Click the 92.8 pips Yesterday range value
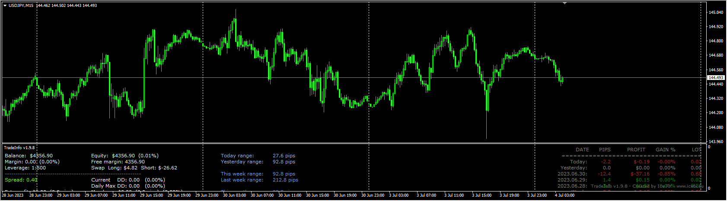The image size is (727, 201). [x=284, y=162]
